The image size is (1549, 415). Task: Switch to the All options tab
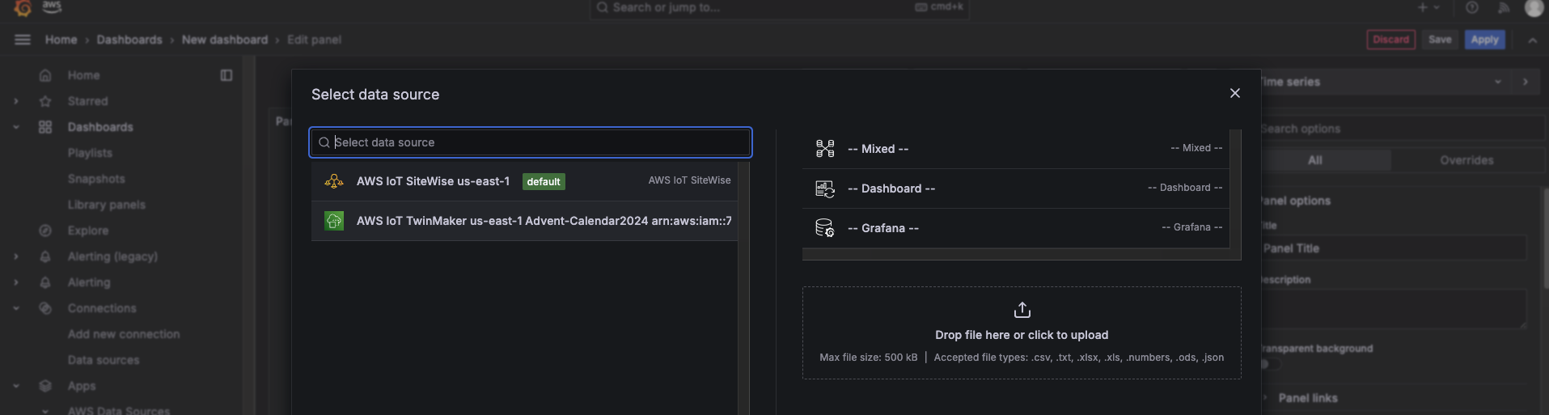1315,160
